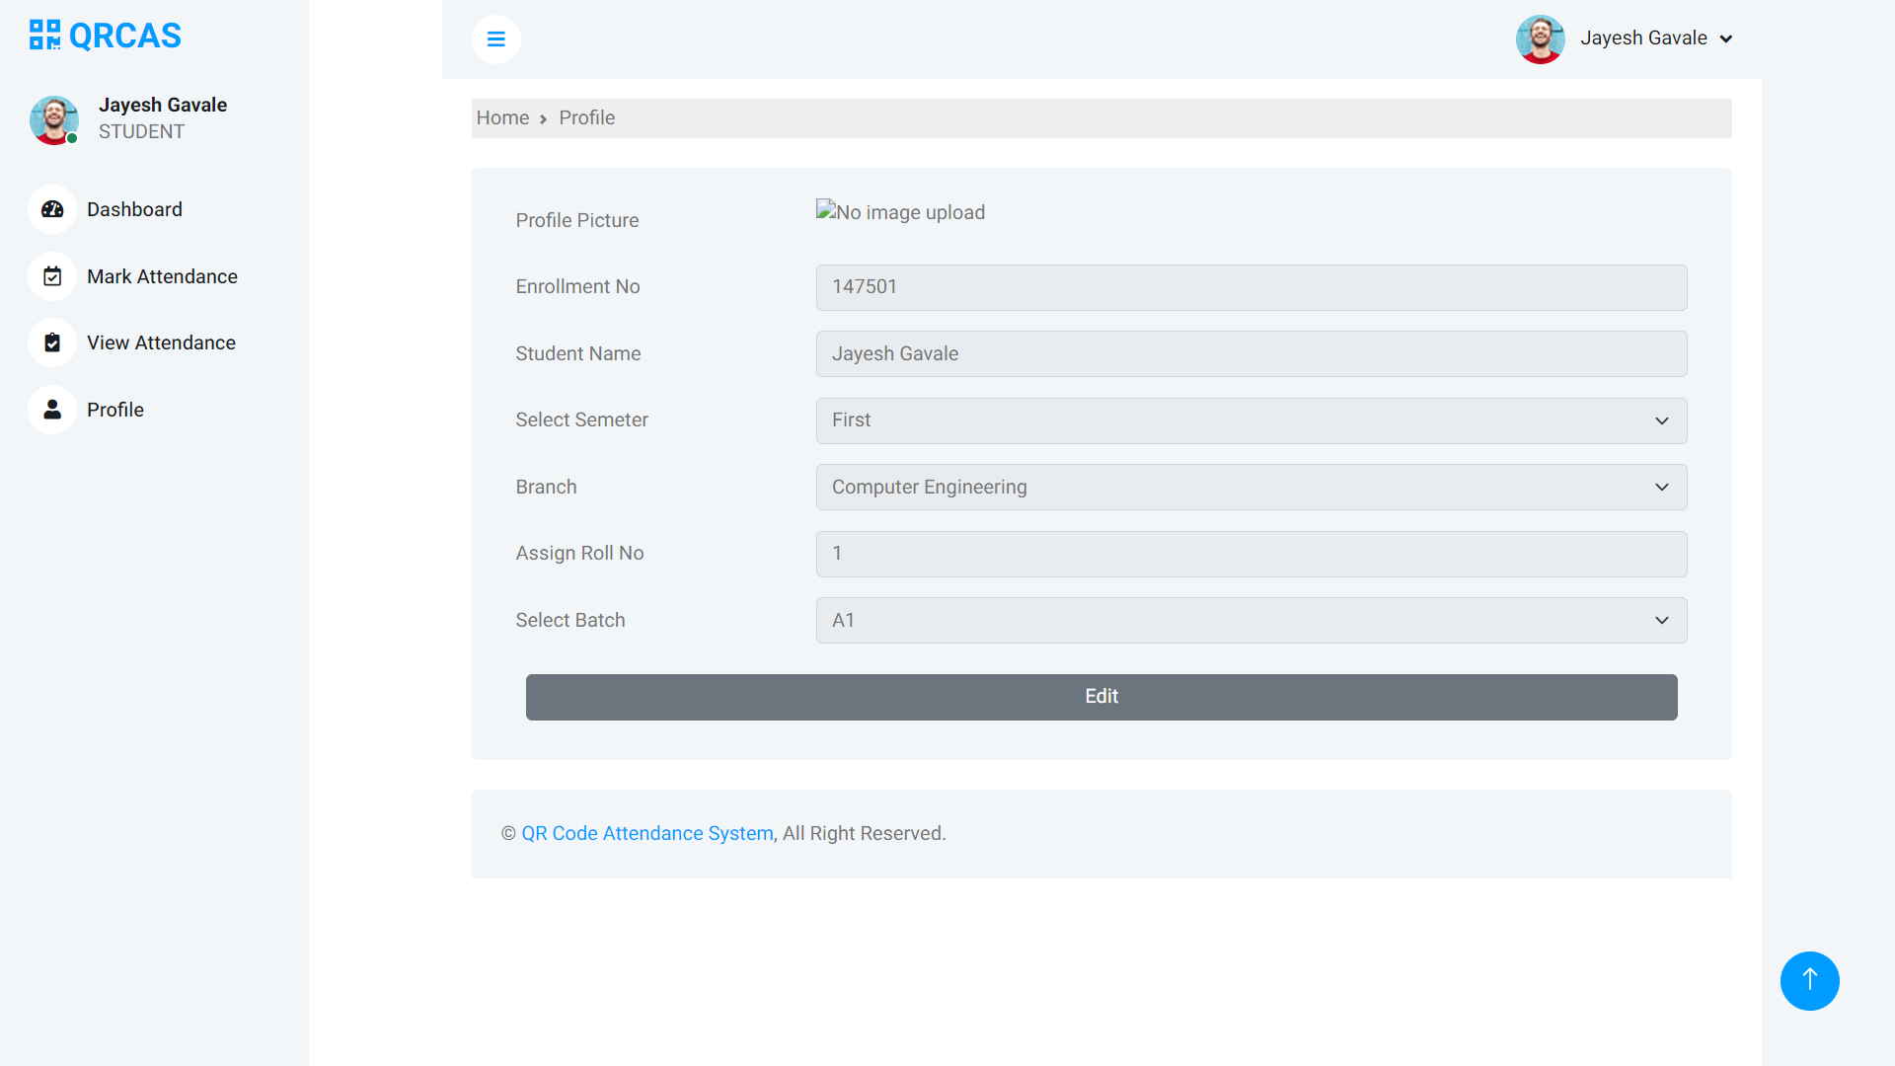Open the hamburger menu in the top bar
1895x1066 pixels.
(x=496, y=38)
